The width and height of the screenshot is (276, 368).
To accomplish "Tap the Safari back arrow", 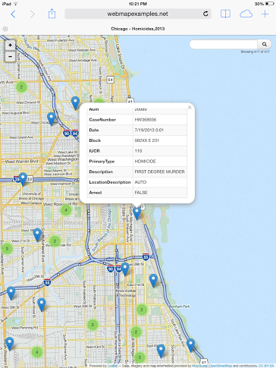I will (13, 14).
